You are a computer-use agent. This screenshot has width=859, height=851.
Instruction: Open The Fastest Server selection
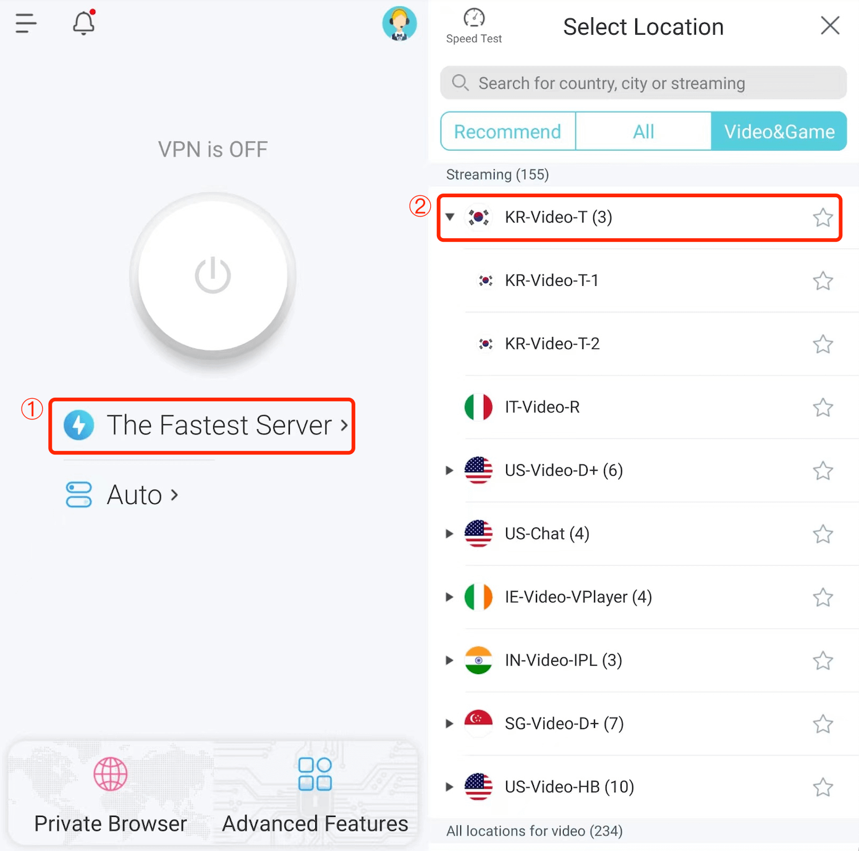point(202,426)
